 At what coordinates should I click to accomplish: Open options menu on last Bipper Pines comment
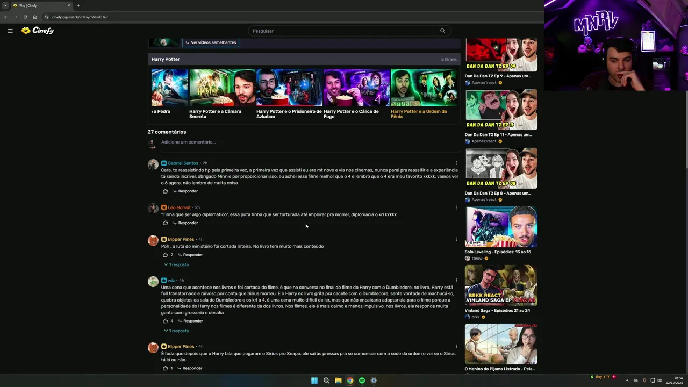(x=456, y=347)
